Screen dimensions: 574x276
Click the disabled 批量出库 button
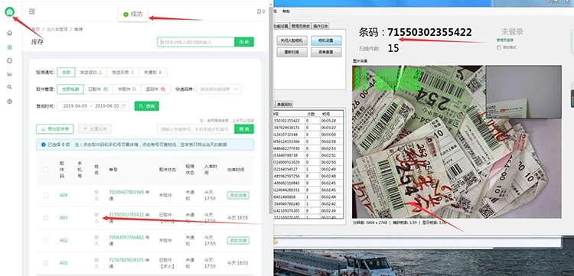(95, 129)
